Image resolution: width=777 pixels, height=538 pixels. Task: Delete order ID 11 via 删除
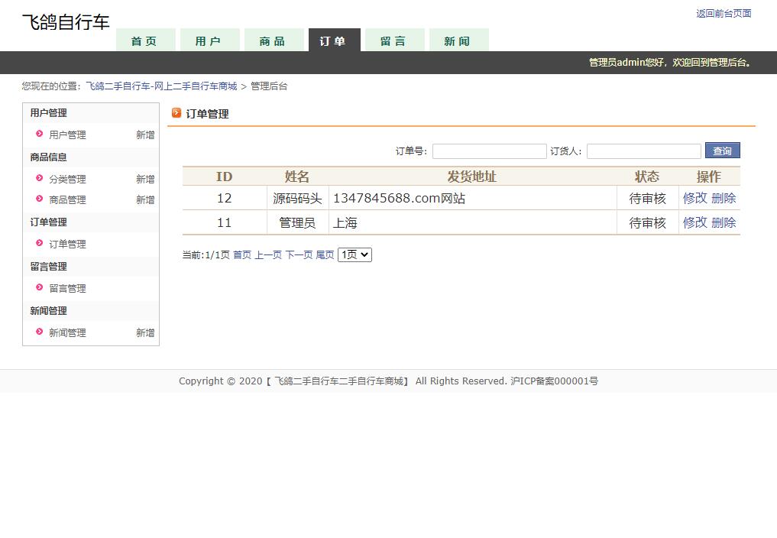pos(724,222)
